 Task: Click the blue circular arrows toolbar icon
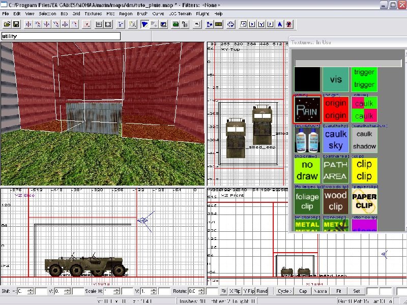click(x=231, y=24)
